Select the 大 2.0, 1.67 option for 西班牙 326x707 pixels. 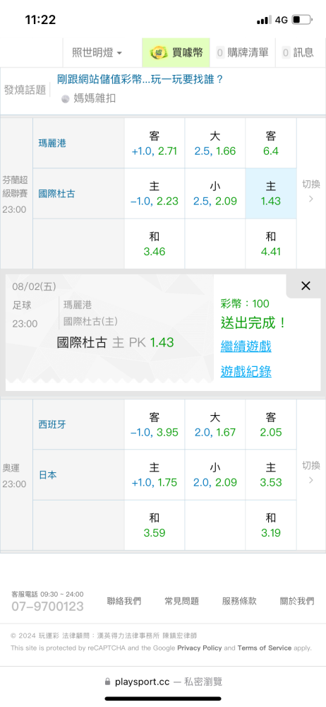coord(215,424)
